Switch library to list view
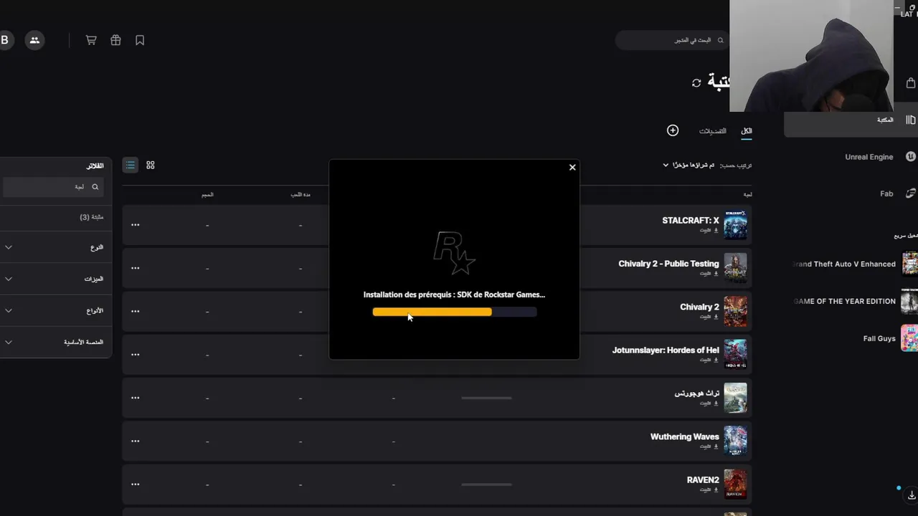Screen dimensions: 918x516 (130, 165)
